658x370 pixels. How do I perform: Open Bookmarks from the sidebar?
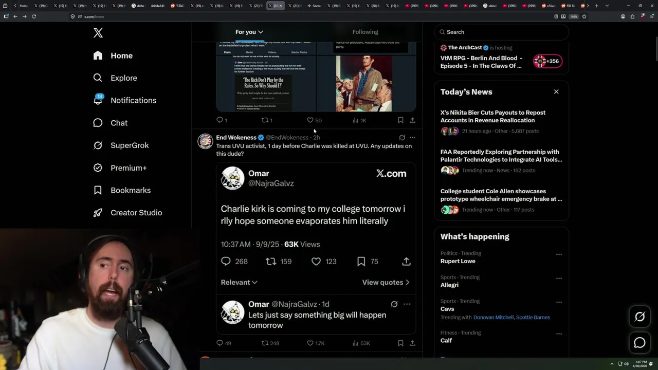(122, 190)
